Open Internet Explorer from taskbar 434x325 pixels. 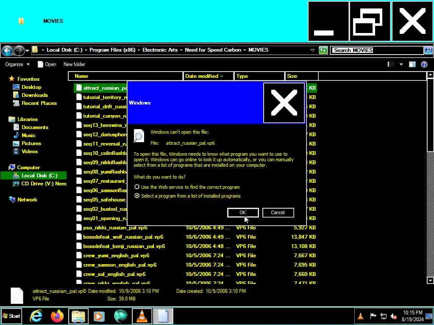[36, 316]
